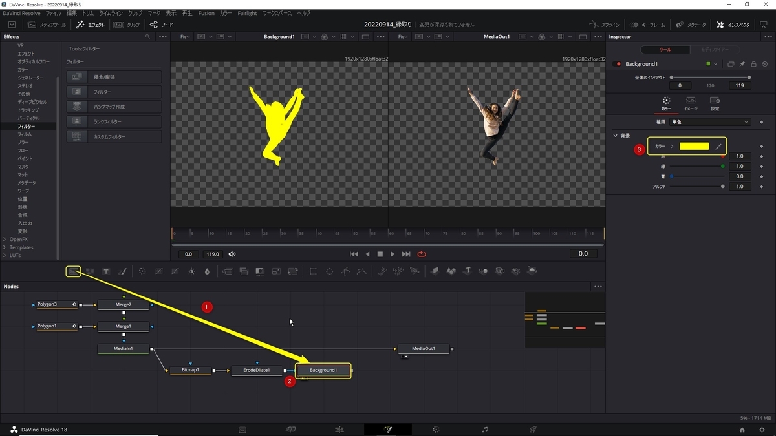Screen dimensions: 776x436
Task: Toggle the スプライン panel
Action: pos(605,25)
